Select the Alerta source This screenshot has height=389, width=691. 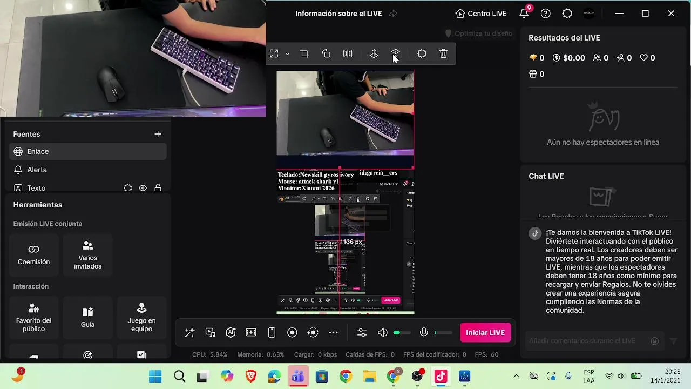[88, 170]
